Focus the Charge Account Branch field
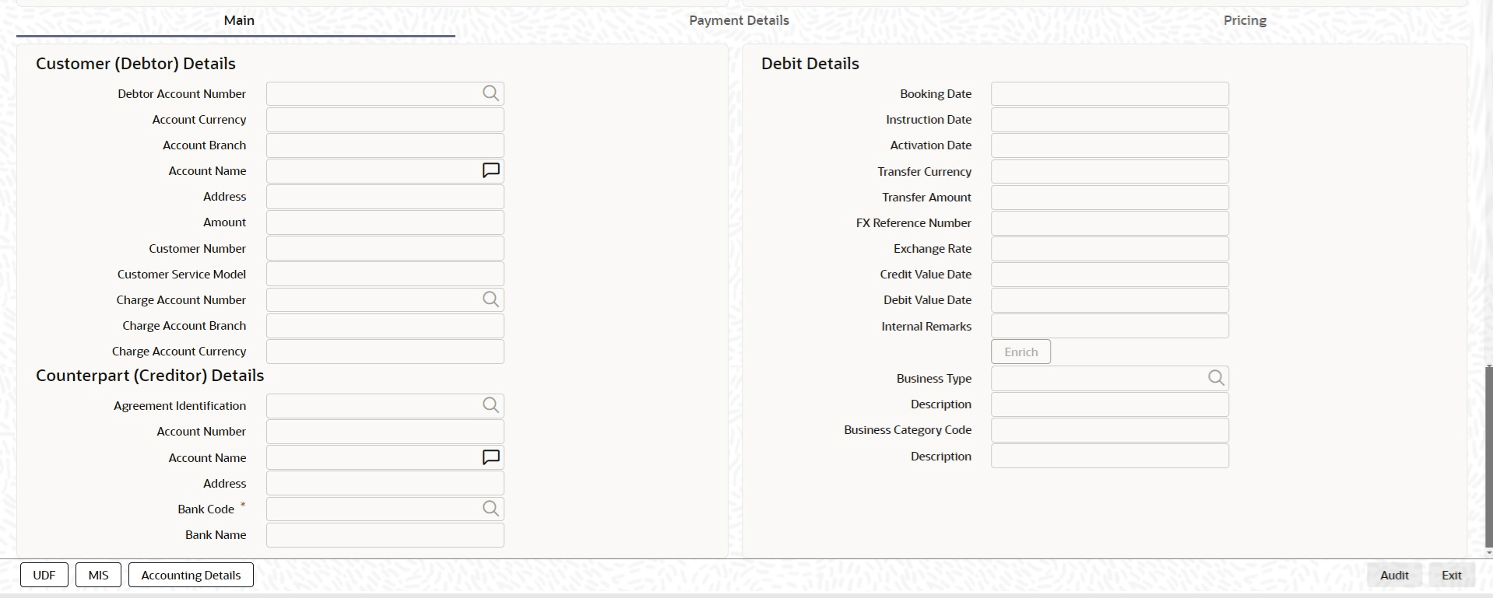The width and height of the screenshot is (1493, 602). point(385,325)
